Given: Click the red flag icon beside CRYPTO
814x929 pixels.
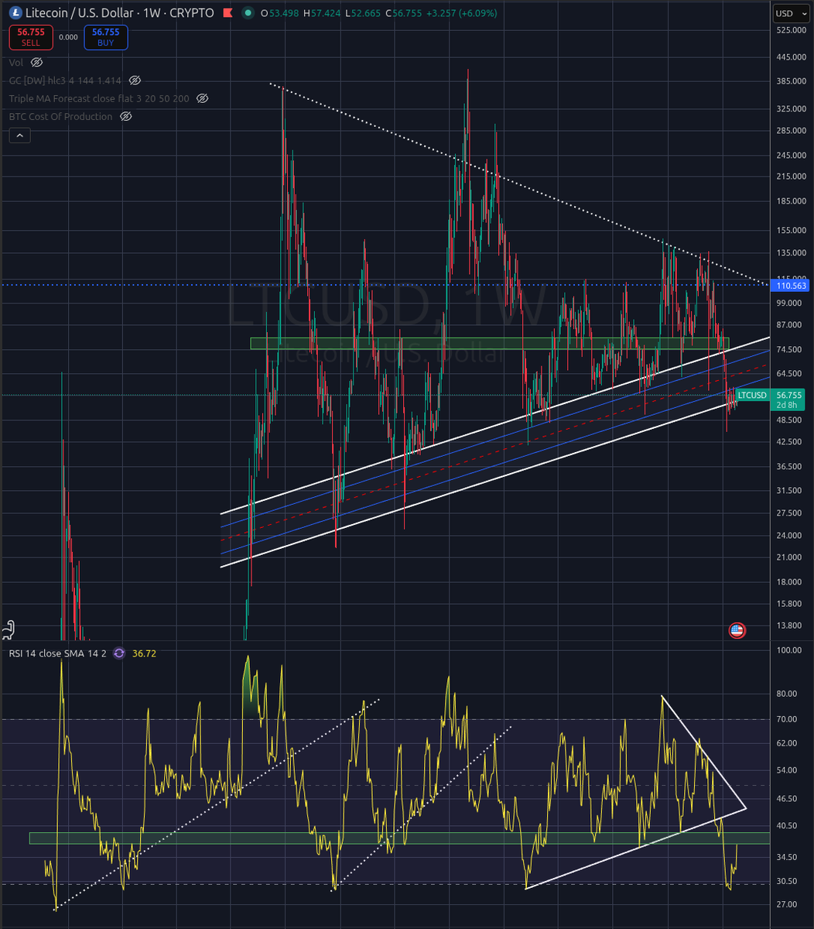Looking at the screenshot, I should pyautogui.click(x=228, y=13).
